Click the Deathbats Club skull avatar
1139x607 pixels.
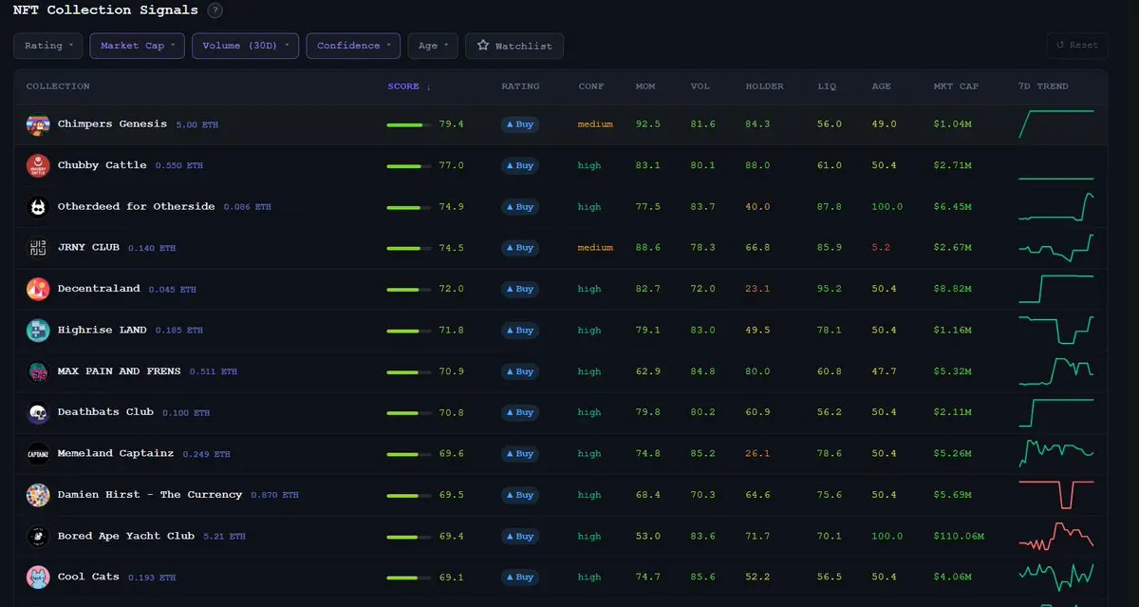[38, 413]
